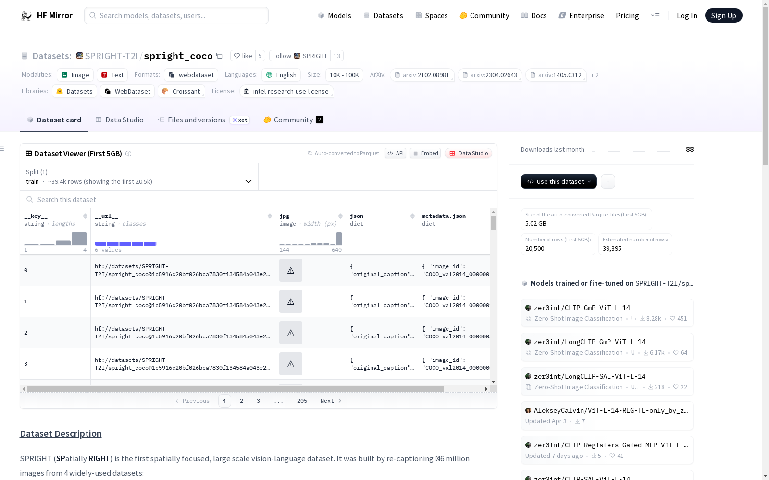The image size is (769, 480).
Task: Go to page 3 of the viewer
Action: 258,401
